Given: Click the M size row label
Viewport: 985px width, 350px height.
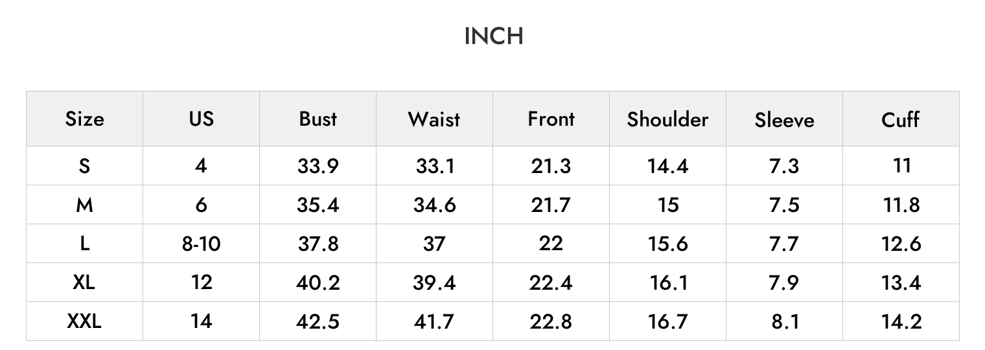Looking at the screenshot, I should pos(84,205).
